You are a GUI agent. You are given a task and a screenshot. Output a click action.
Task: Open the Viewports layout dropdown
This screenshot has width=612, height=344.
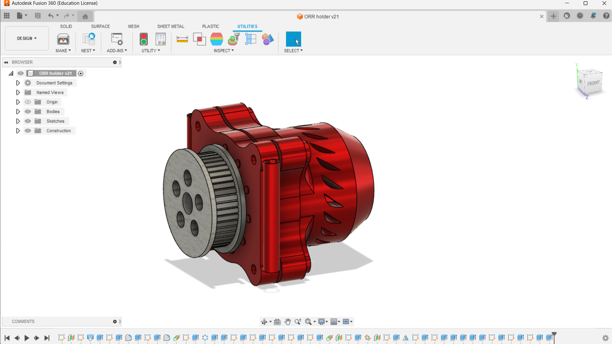click(348, 322)
